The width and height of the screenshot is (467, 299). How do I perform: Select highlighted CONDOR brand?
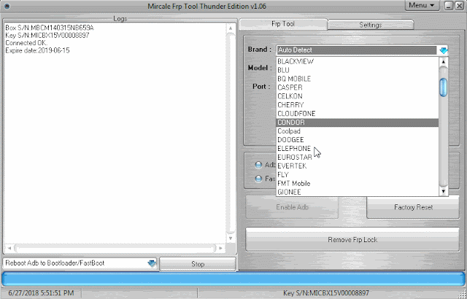pos(358,123)
